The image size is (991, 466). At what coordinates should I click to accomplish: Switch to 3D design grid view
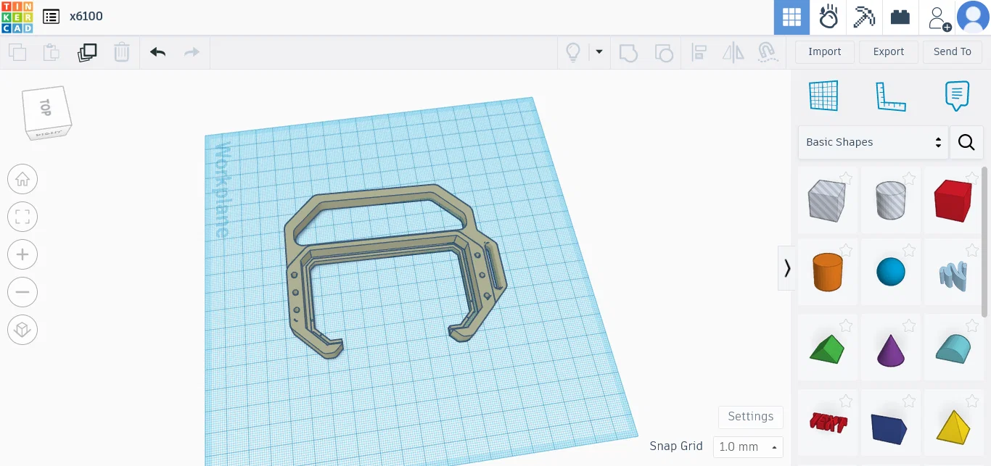(x=791, y=17)
